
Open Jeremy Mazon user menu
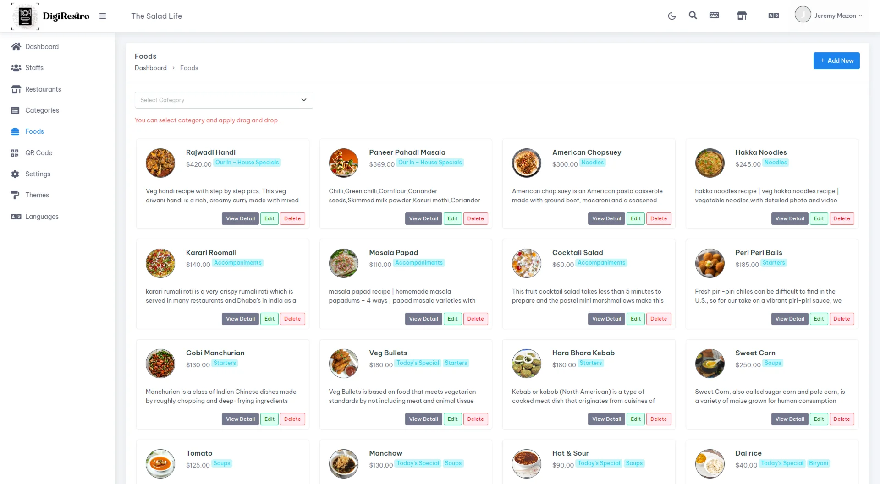tap(829, 16)
